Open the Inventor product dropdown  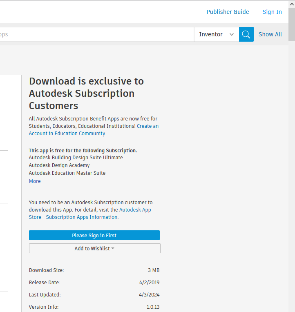216,34
